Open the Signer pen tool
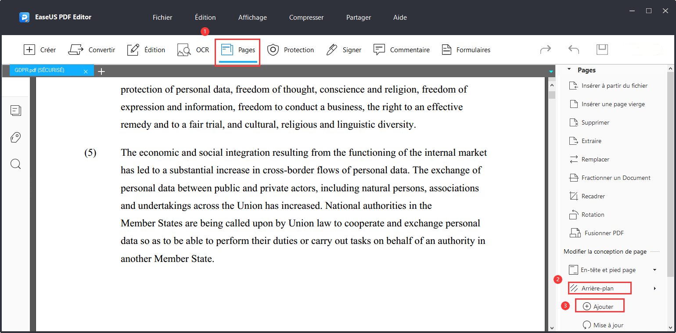Viewport: 676px width, 333px height. (x=344, y=50)
